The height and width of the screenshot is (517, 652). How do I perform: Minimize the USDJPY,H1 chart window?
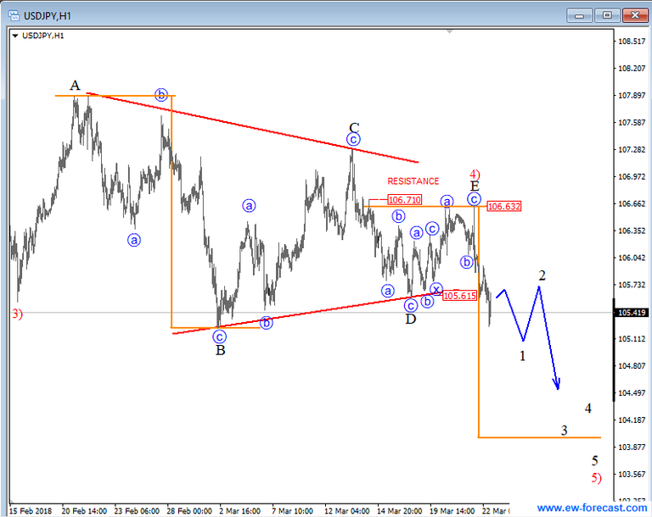(x=579, y=16)
